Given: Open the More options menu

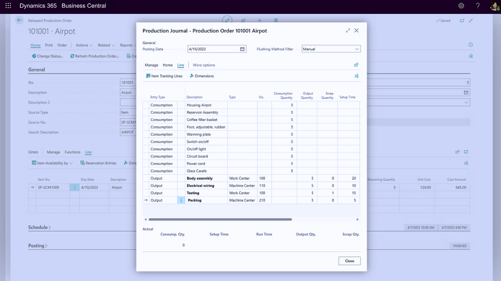Looking at the screenshot, I should (204, 65).
